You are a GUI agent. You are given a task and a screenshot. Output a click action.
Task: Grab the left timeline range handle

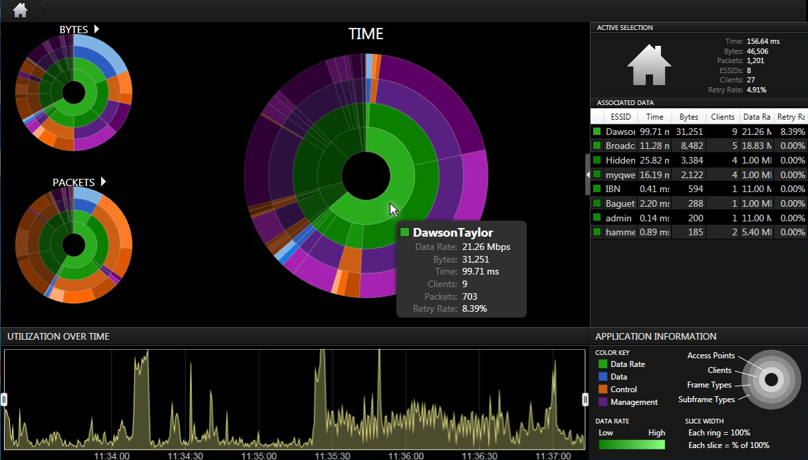(x=4, y=399)
